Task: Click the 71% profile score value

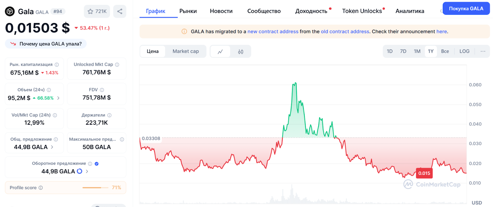Action: click(116, 188)
